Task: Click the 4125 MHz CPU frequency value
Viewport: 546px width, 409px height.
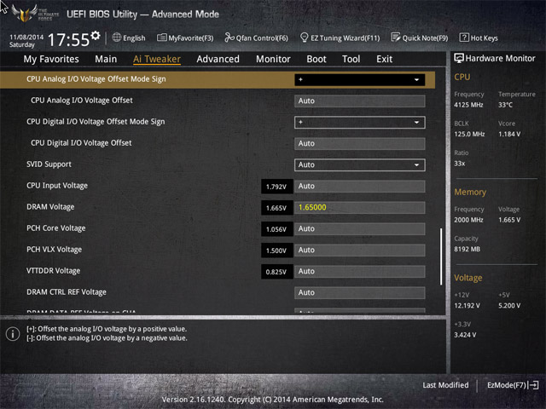Action: (x=468, y=105)
